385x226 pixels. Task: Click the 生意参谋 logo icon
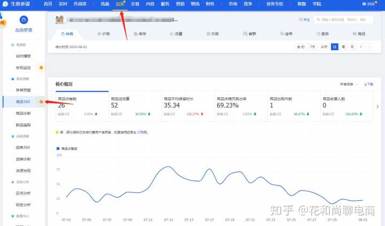(x=5, y=4)
